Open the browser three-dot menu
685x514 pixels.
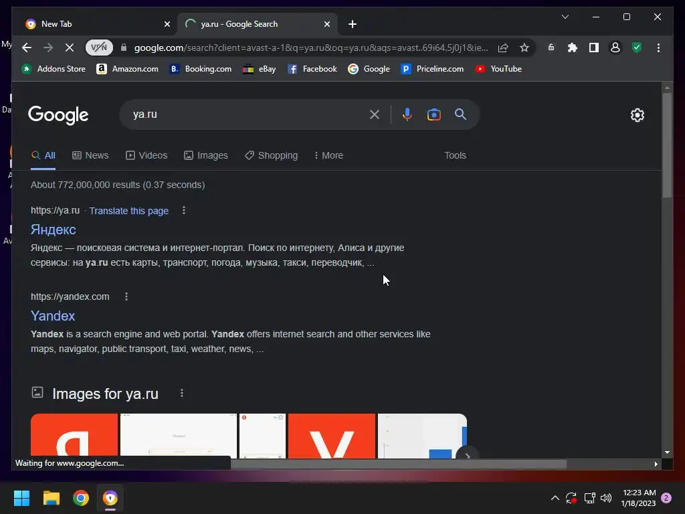pyautogui.click(x=658, y=48)
